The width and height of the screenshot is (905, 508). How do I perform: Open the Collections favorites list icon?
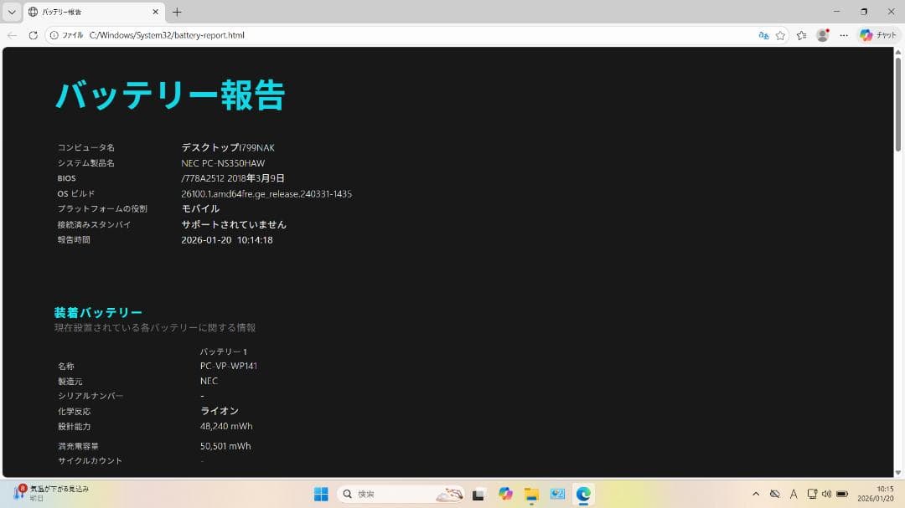[800, 35]
